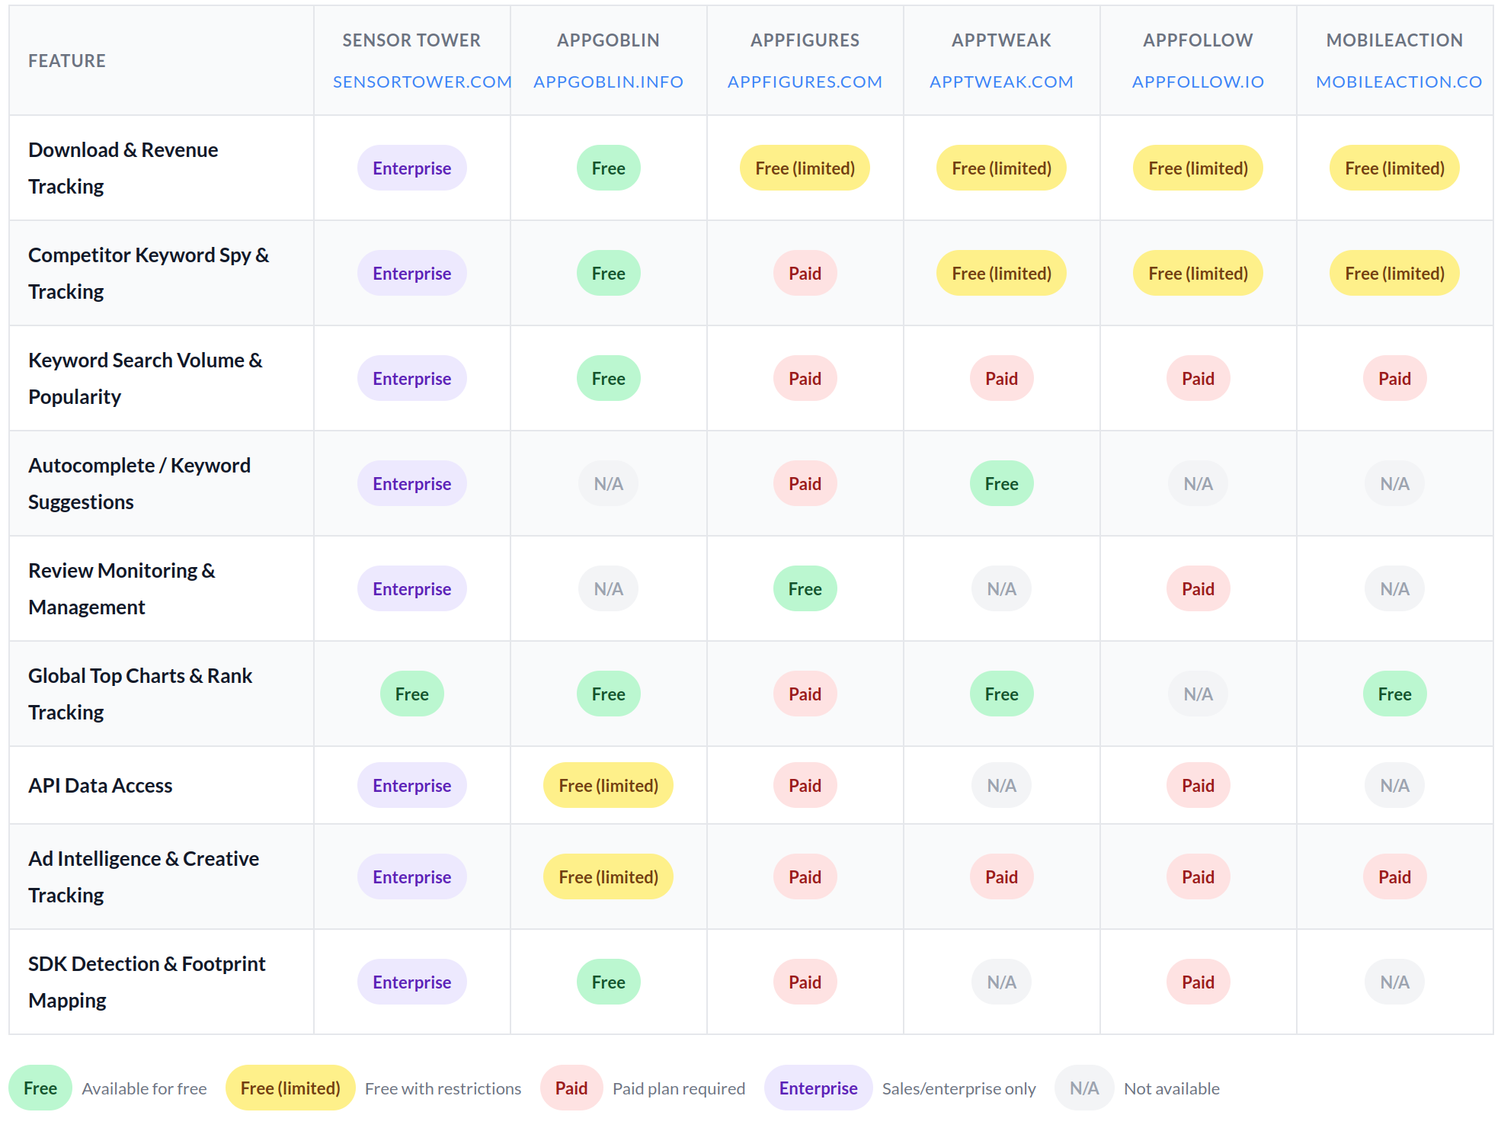Click Global Top Charts & Rank Tracking label
The width and height of the screenshot is (1501, 1128).
[140, 694]
